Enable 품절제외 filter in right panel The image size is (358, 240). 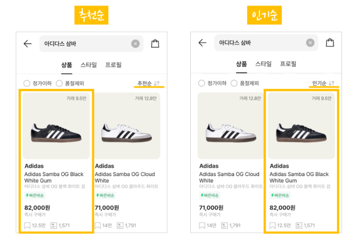pyautogui.click(x=234, y=83)
